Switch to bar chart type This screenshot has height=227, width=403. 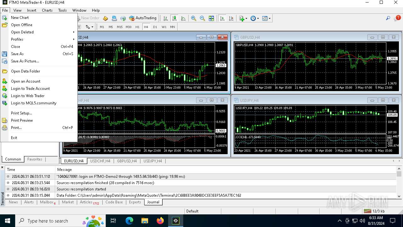pyautogui.click(x=165, y=18)
